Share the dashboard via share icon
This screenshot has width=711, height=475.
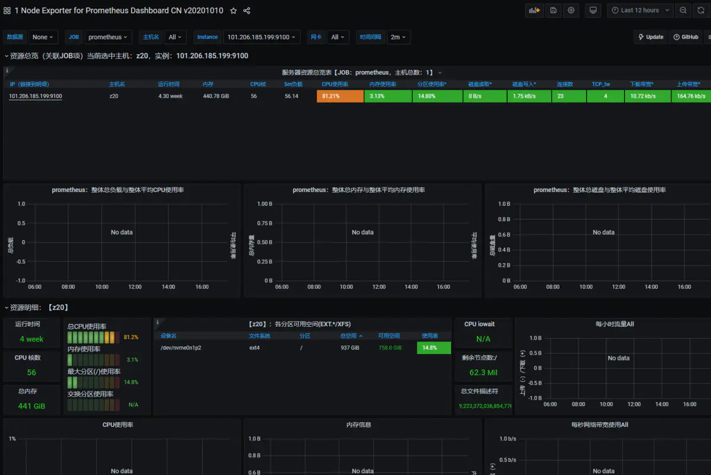pos(247,11)
